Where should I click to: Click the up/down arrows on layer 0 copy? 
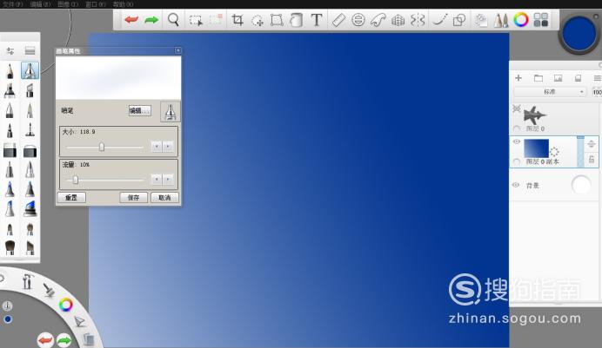click(x=592, y=144)
